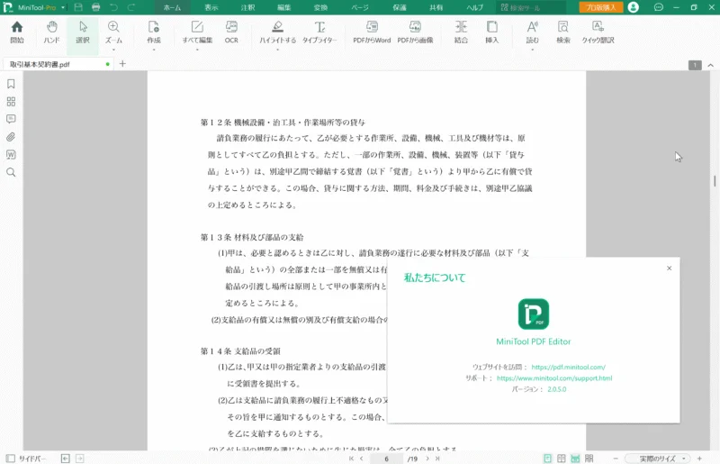Expand the ハイライトする dropdown arrow
The image size is (720, 464).
tap(277, 50)
